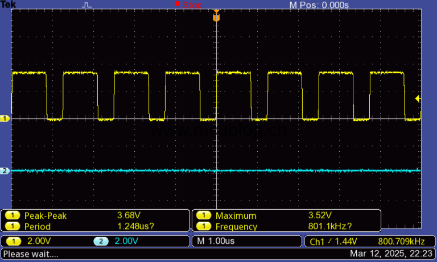Click the orange trigger position marker
This screenshot has width=437, height=262.
(216, 17)
